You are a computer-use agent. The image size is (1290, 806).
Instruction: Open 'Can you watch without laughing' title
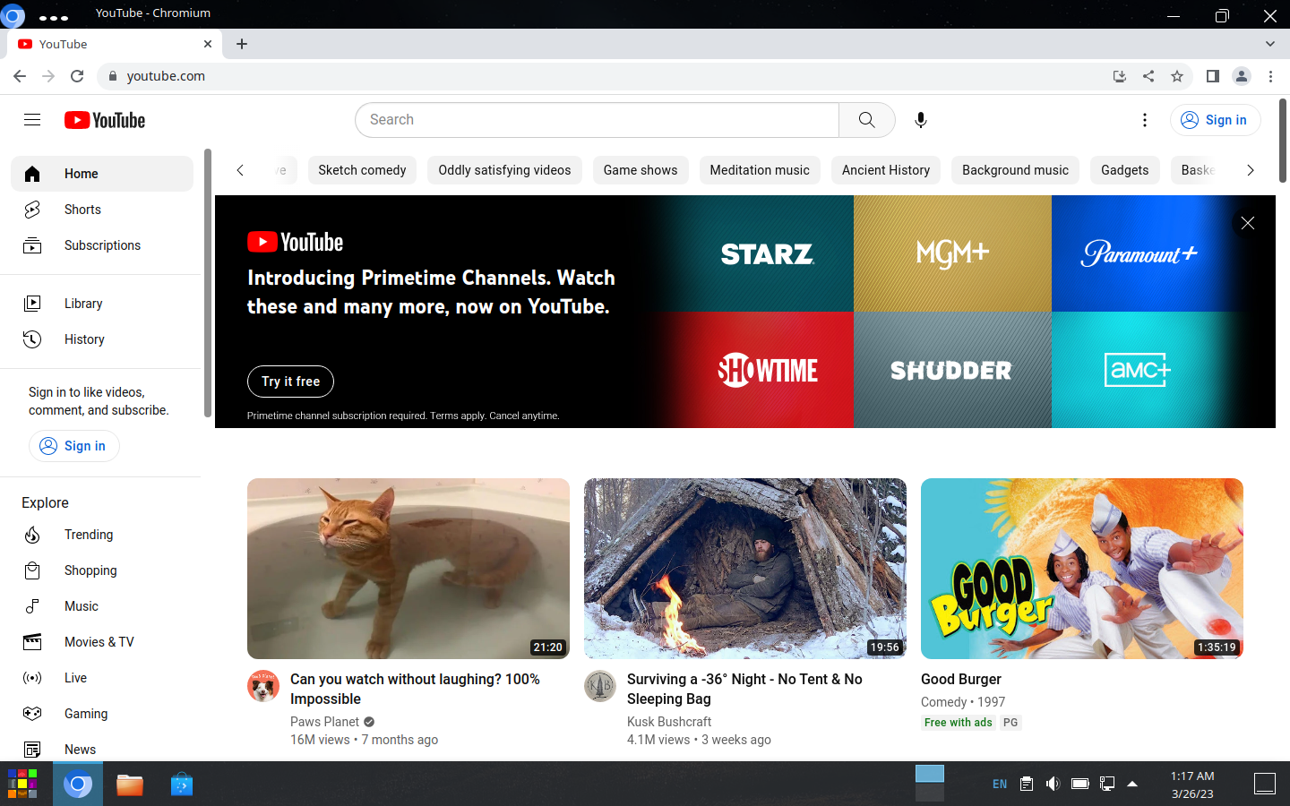(415, 689)
